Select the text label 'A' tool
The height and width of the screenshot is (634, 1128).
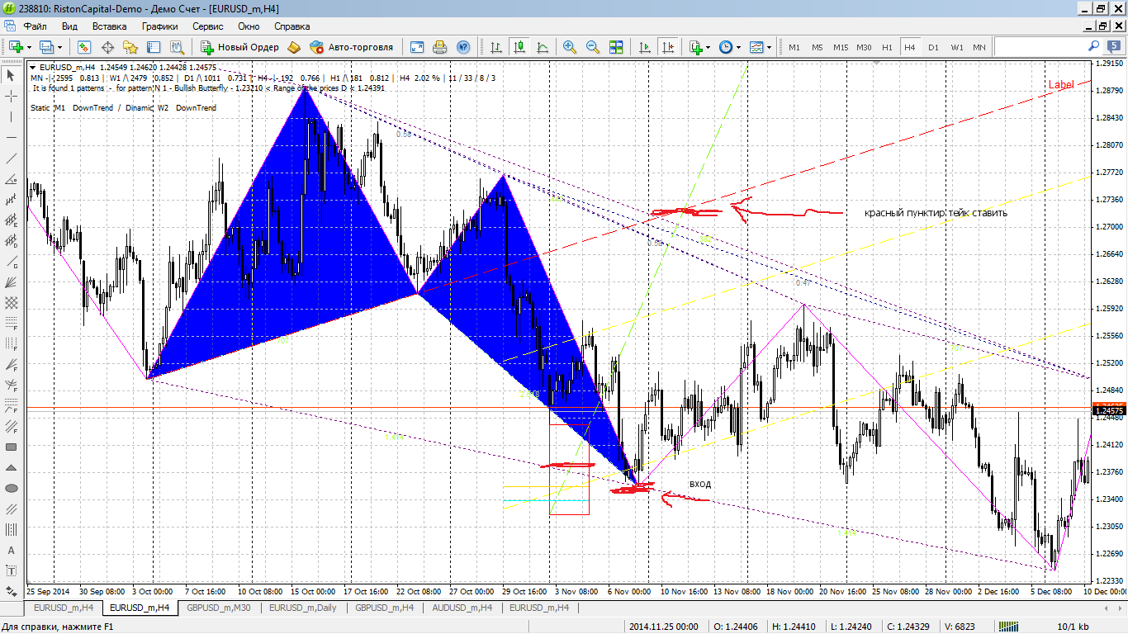pos(12,551)
